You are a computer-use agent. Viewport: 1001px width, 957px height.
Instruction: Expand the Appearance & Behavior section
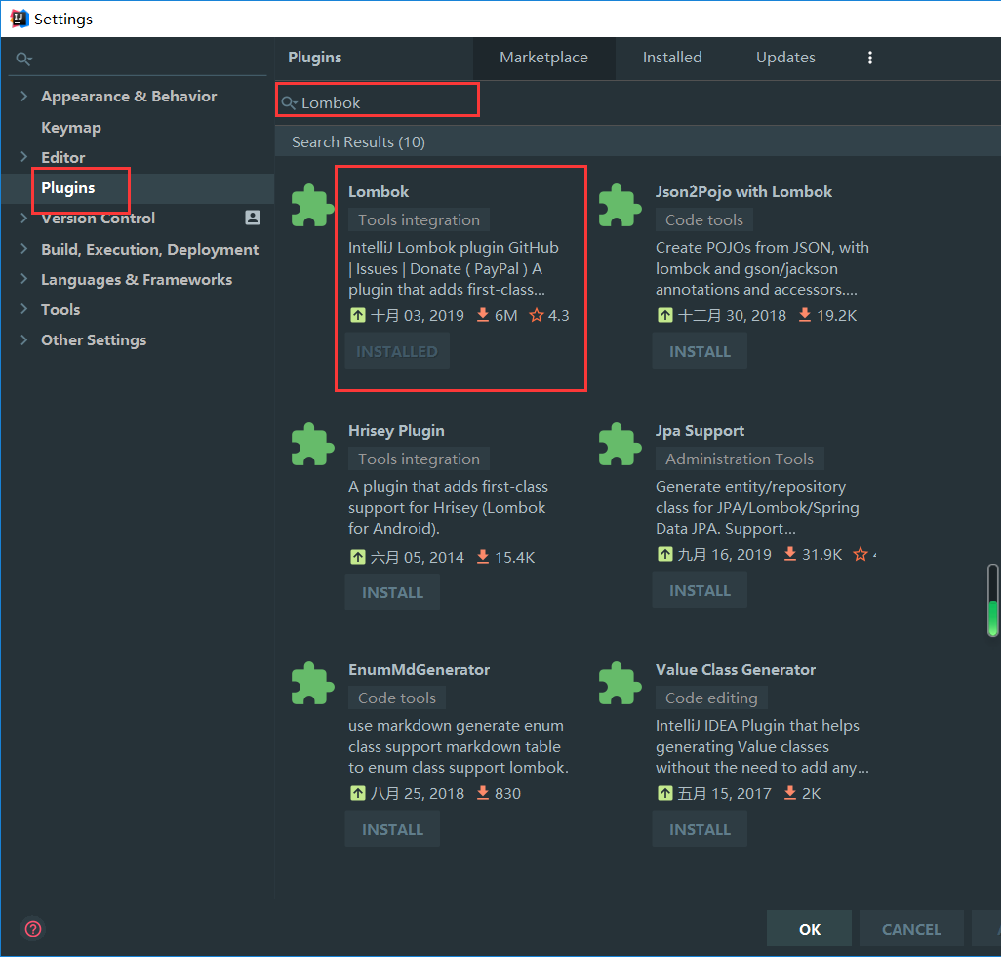coord(23,96)
